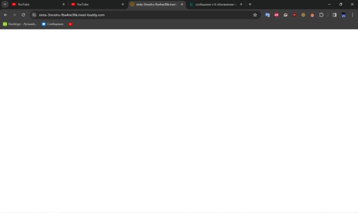Viewport: 358px width, 213px height.
Task: Close the second YouTube tab
Action: [x=123, y=4]
